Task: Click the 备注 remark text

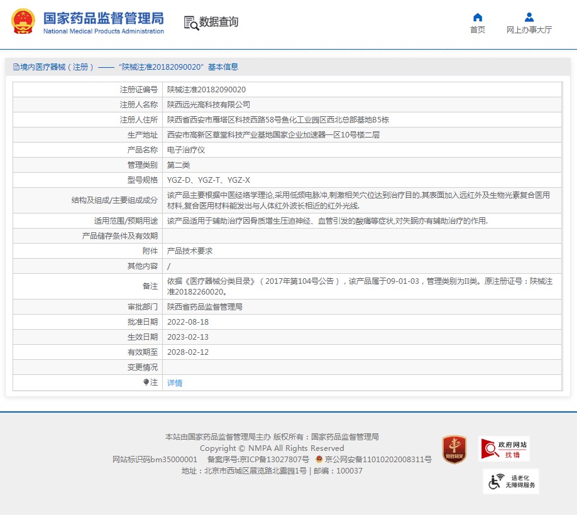Action: point(360,286)
